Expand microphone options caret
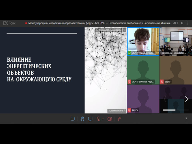 (x=103, y=119)
